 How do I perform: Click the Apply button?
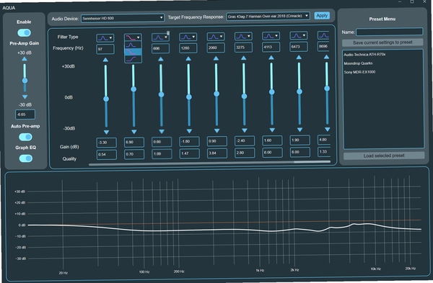(x=322, y=16)
